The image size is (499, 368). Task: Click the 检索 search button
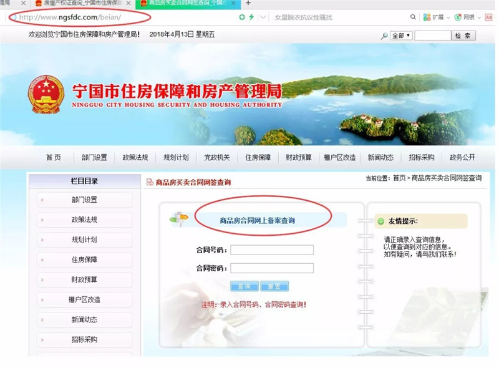coord(462,36)
